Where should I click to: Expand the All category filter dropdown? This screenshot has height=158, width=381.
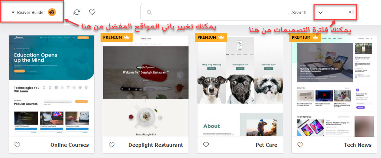(336, 12)
